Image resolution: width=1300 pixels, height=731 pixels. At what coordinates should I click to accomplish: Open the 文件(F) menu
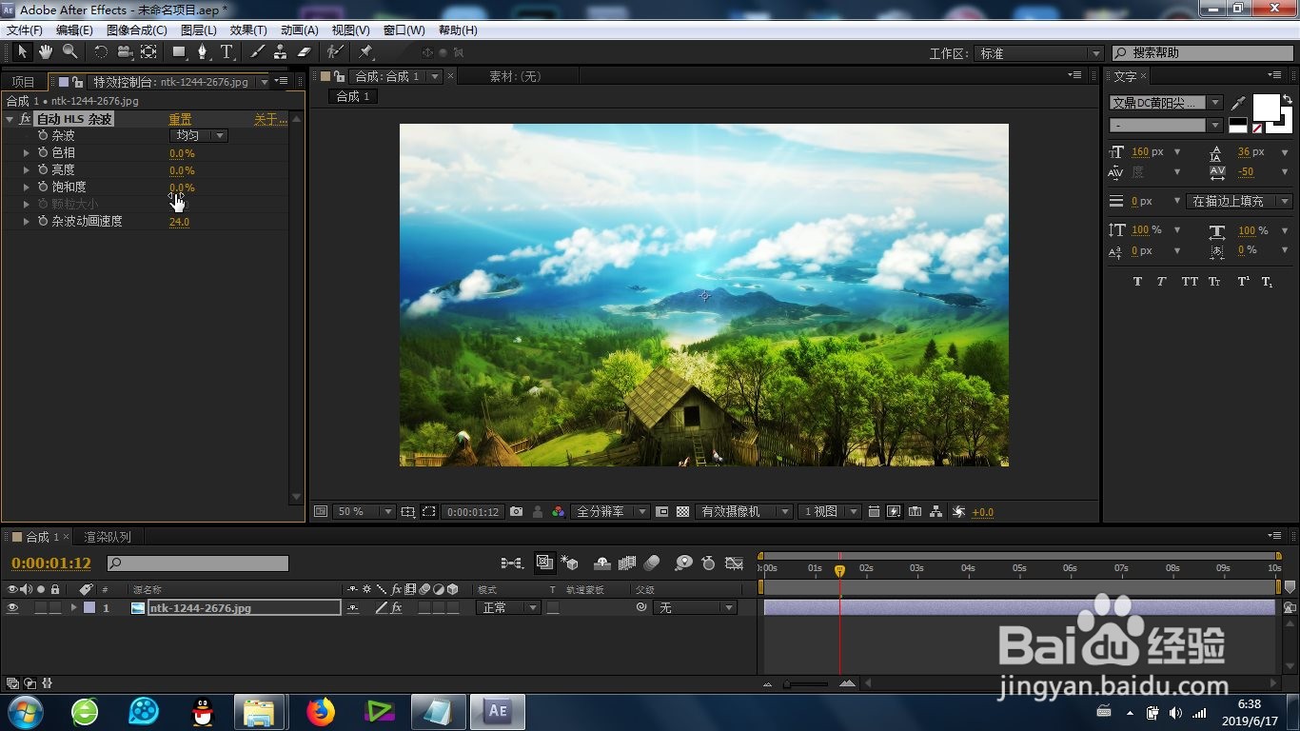(x=24, y=30)
